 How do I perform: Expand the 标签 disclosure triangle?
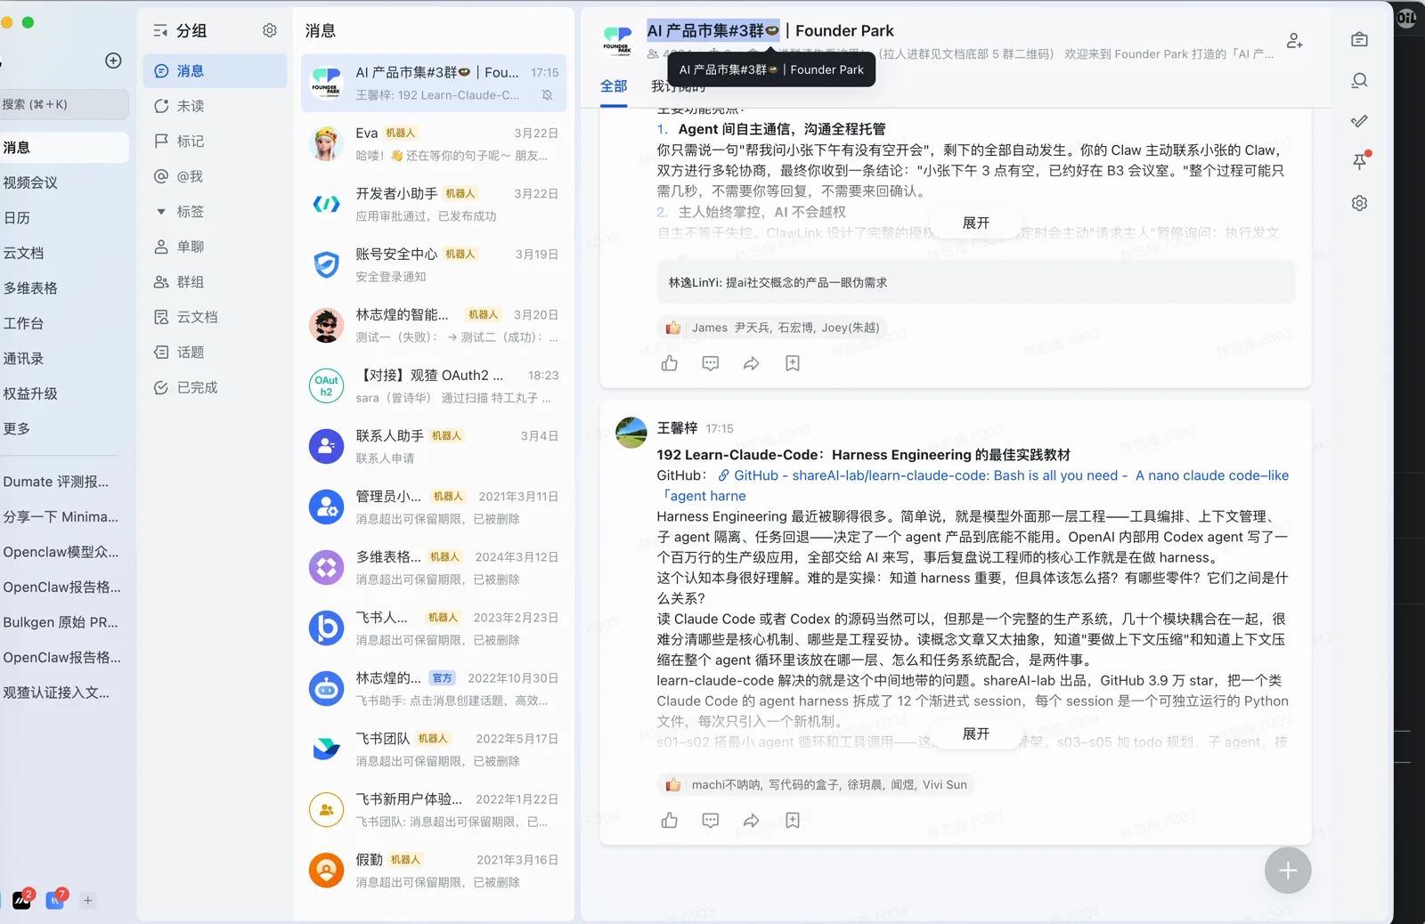coord(161,212)
